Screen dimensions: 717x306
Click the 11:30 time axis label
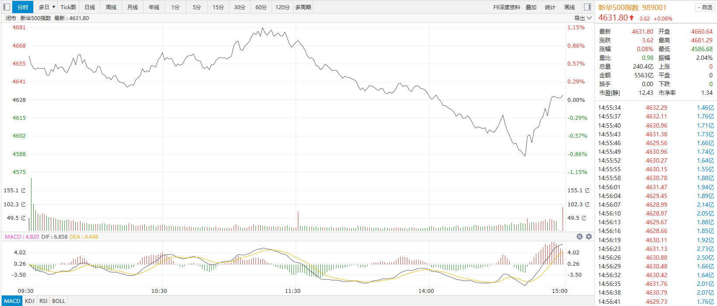293,291
